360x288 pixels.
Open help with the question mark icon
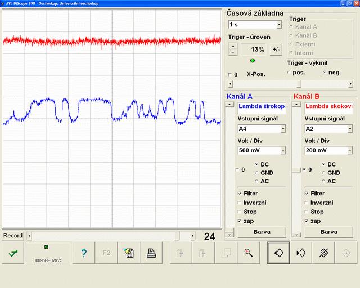(84, 253)
